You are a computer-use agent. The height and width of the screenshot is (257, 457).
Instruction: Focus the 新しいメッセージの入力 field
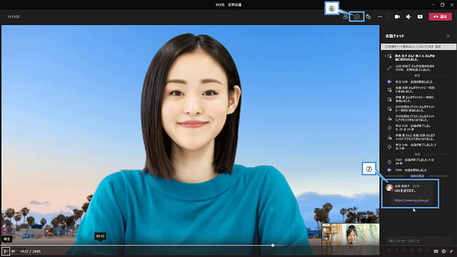(418, 241)
